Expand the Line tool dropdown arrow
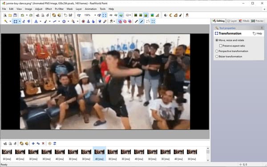 point(59,21)
